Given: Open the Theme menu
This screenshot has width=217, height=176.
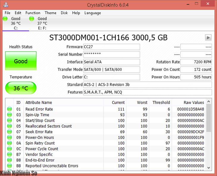Looking at the screenshot, I should [51, 13].
